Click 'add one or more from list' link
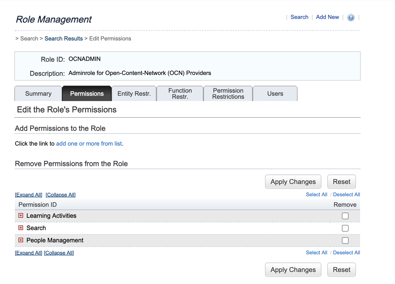The width and height of the screenshot is (395, 284). coord(89,144)
